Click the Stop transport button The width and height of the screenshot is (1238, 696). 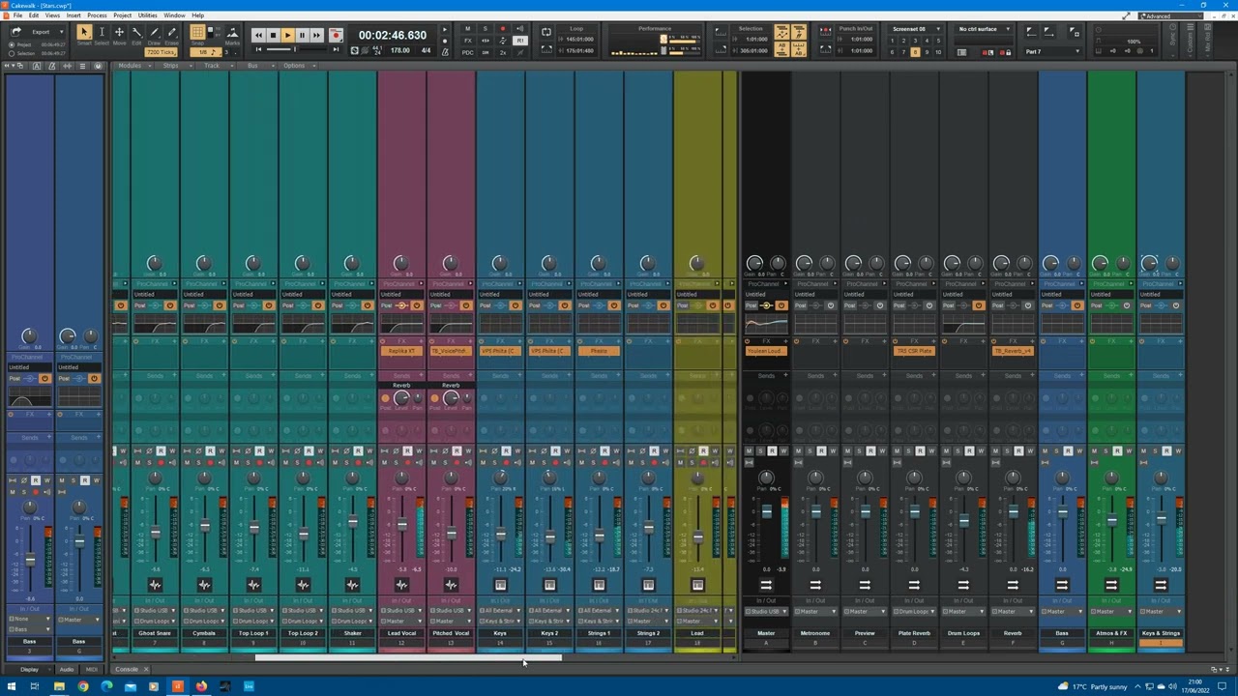pyautogui.click(x=273, y=35)
